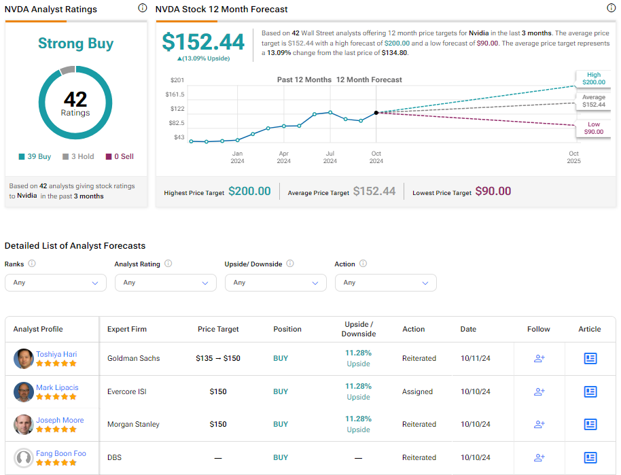Viewport: 621px width, 475px height.
Task: Click the 39 Buy legend swatch
Action: click(22, 156)
